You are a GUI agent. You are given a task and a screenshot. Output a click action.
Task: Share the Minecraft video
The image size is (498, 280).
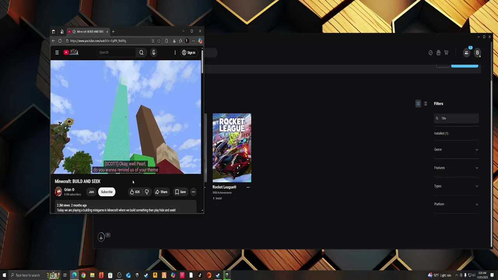point(161,192)
